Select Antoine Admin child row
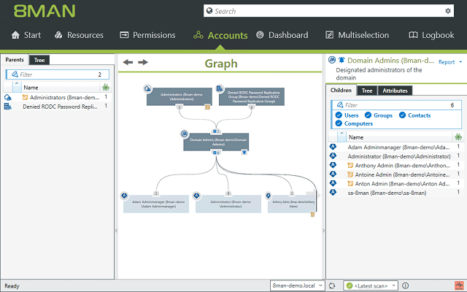467x292 pixels. pyautogui.click(x=395, y=174)
